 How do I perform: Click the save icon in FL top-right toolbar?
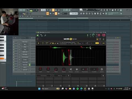click(112, 10)
